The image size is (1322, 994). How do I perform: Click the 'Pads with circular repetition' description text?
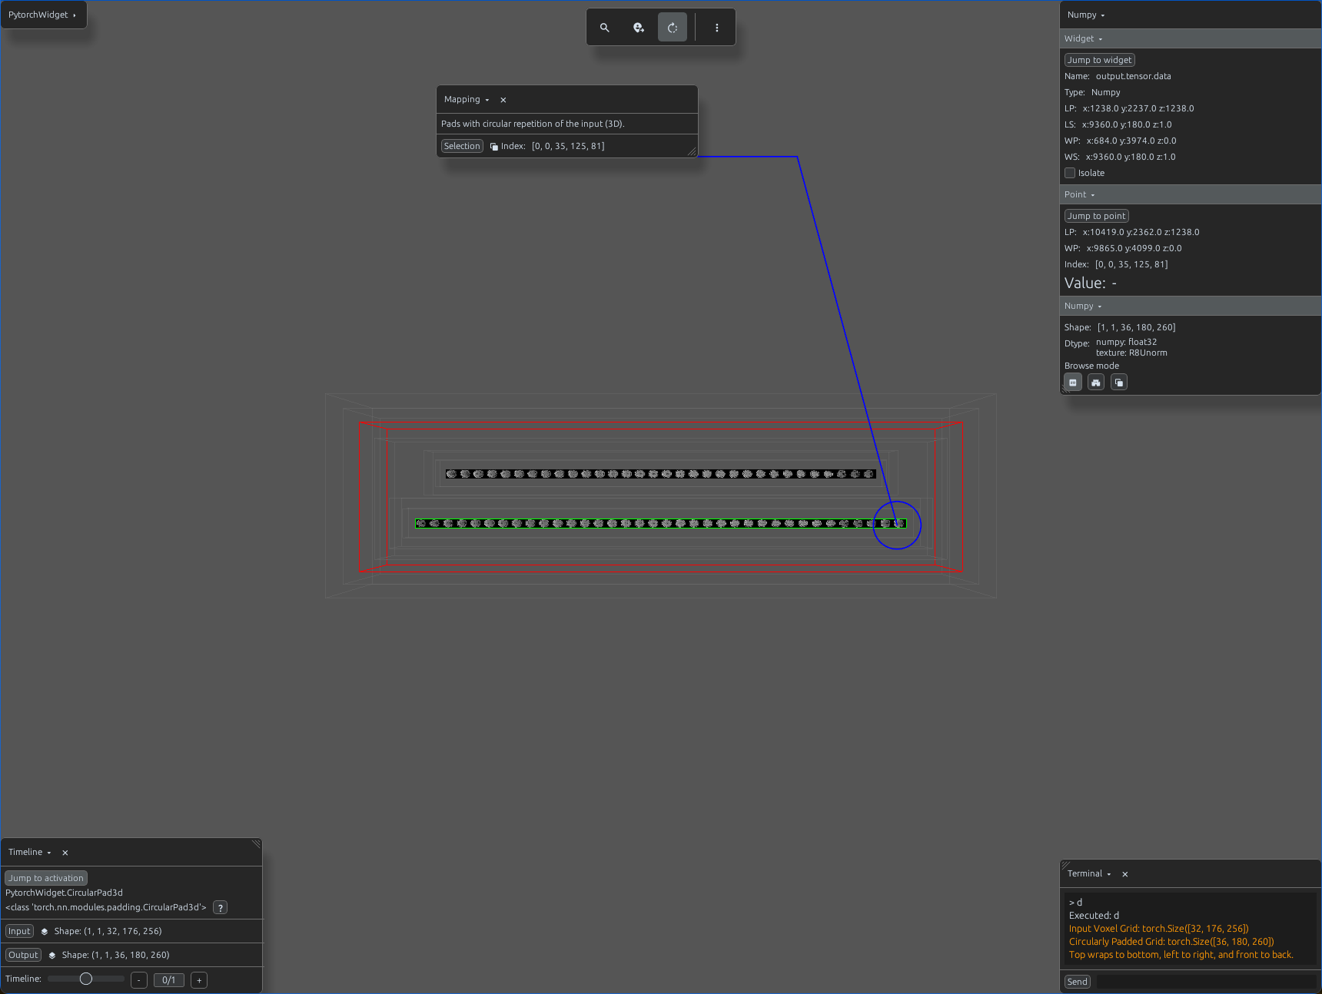(x=533, y=124)
